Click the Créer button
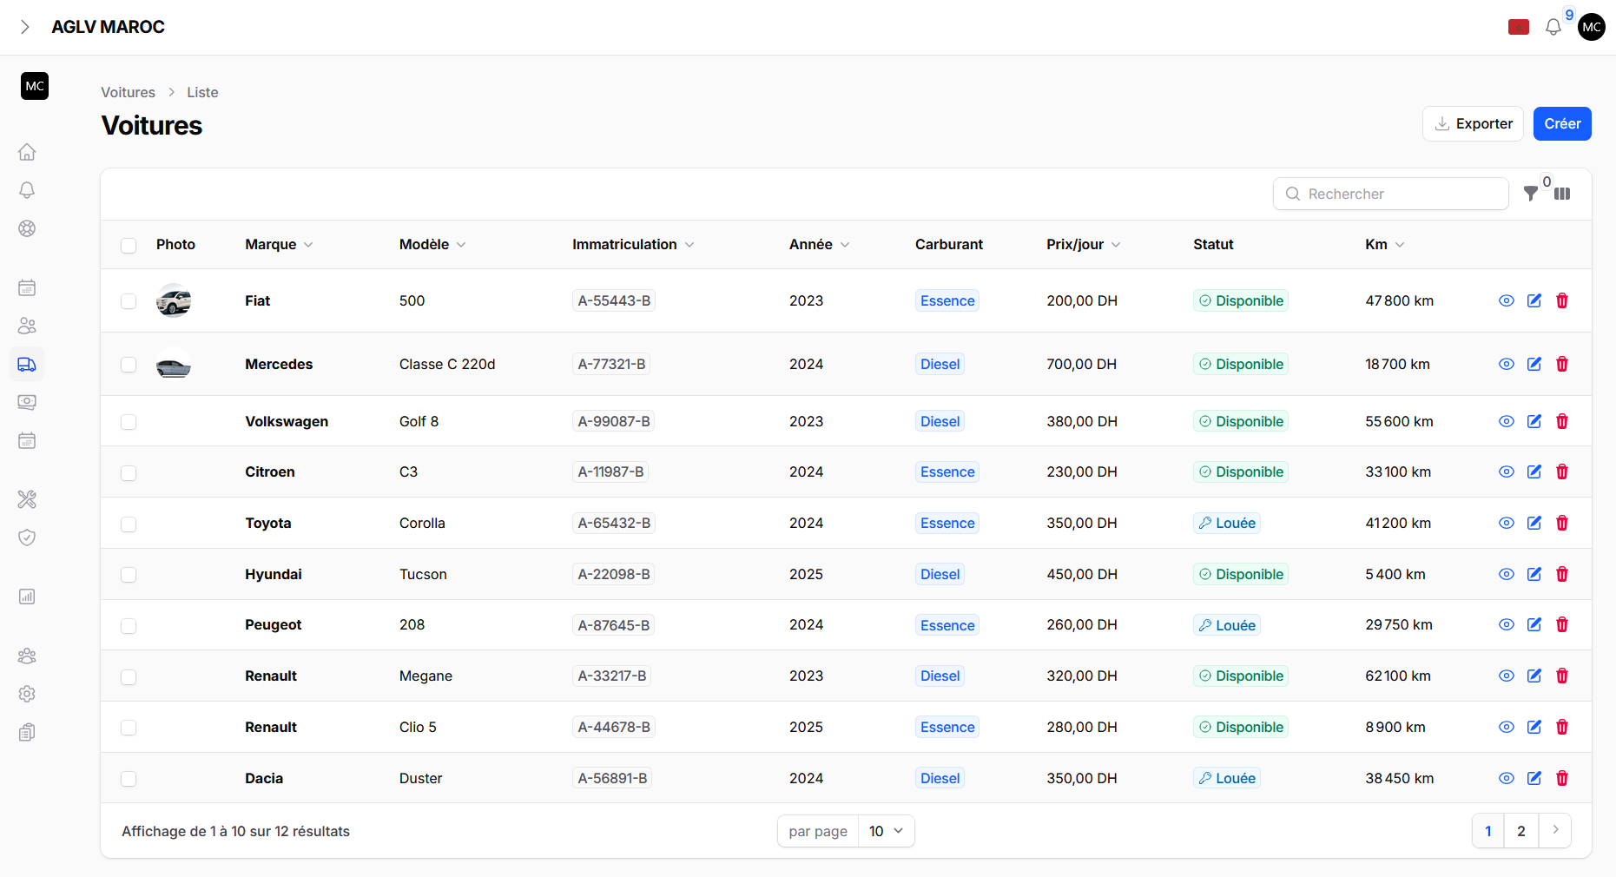Screen dimensions: 1616x877 click(x=1562, y=123)
